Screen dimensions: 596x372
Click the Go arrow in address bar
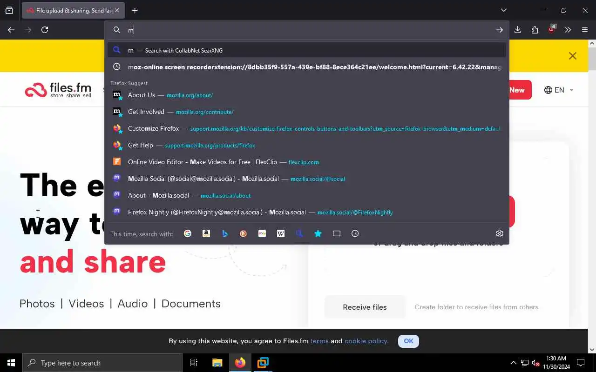click(499, 30)
